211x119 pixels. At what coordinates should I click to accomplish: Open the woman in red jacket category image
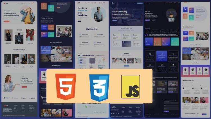pos(30,35)
